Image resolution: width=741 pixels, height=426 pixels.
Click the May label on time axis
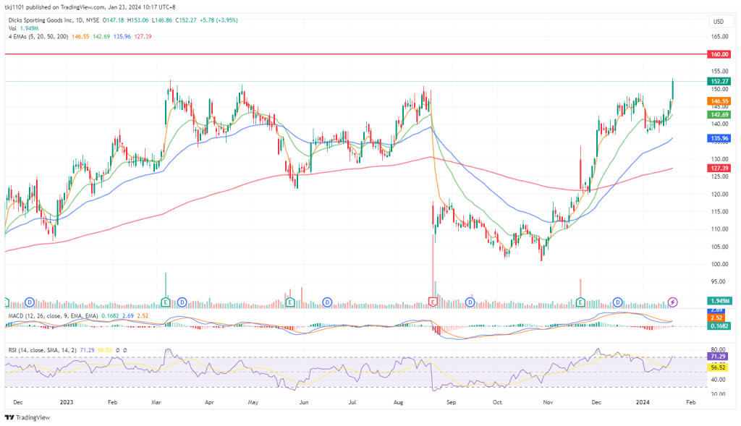pyautogui.click(x=253, y=402)
